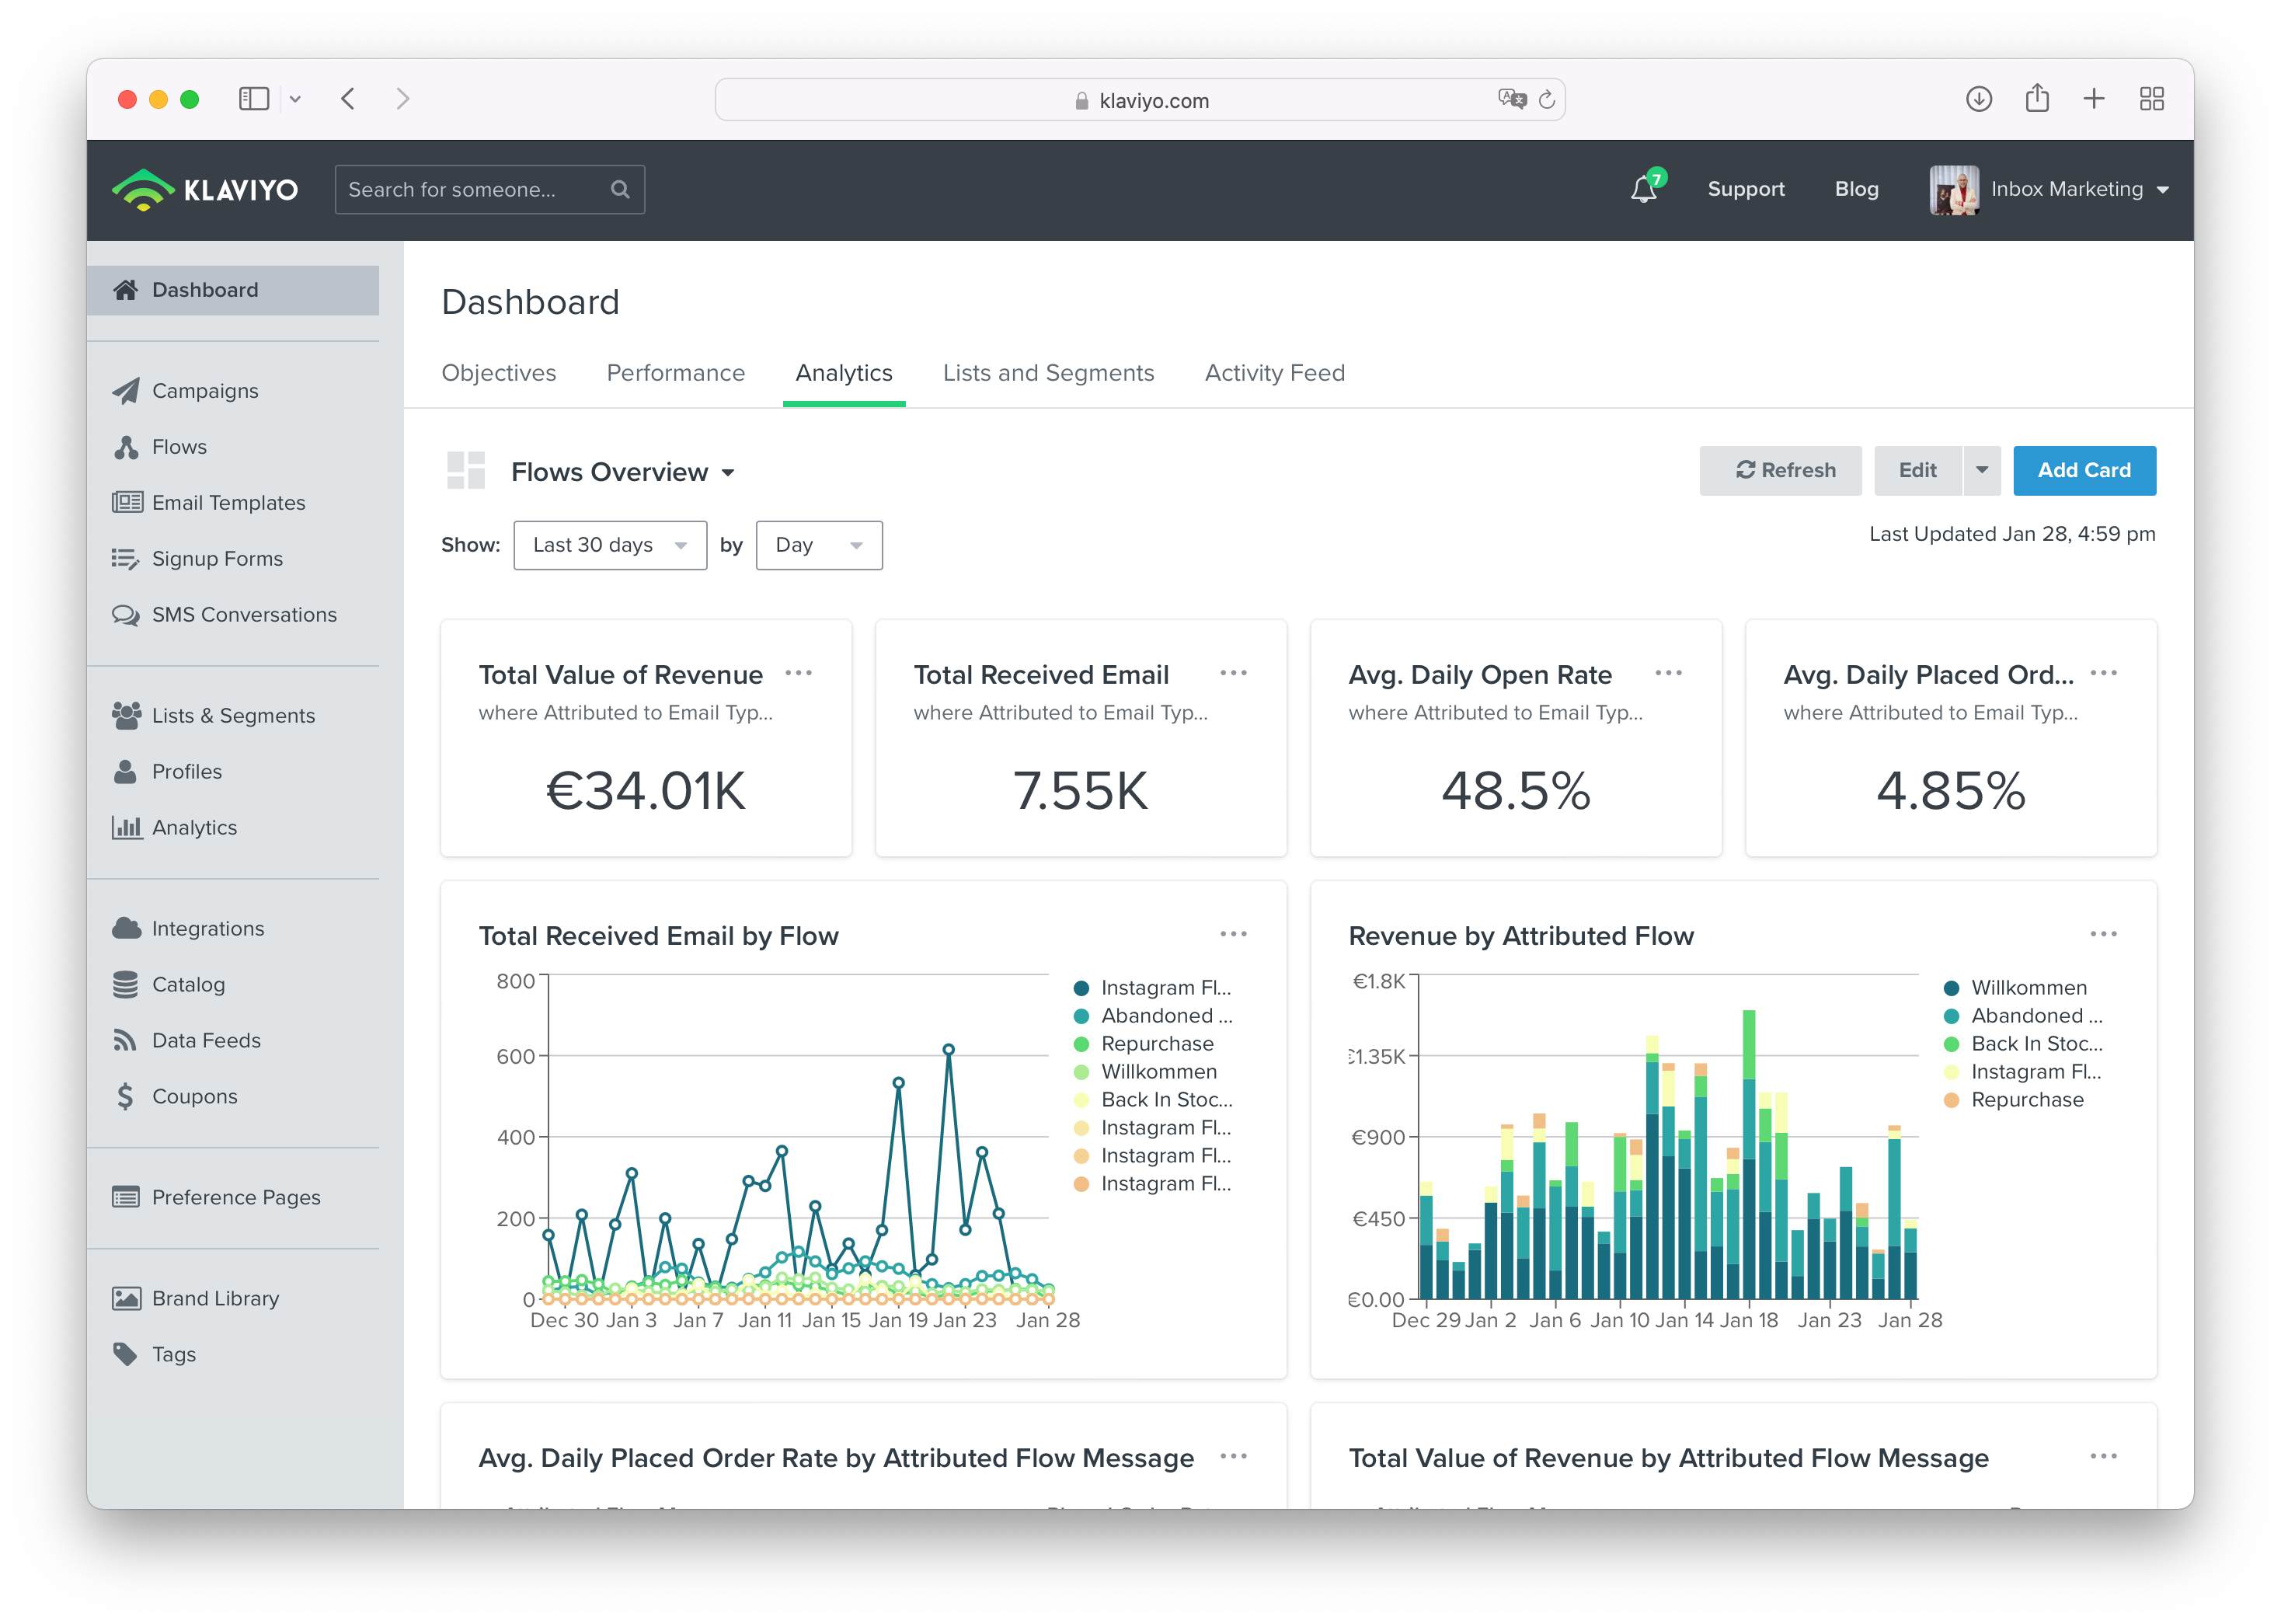
Task: Switch to the Performance tab
Action: tap(674, 373)
